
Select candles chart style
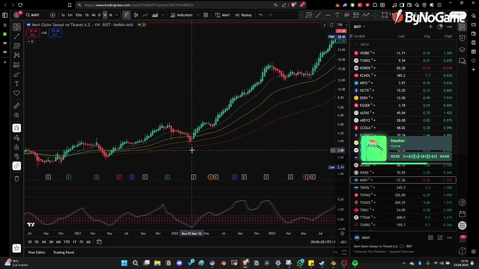tap(136, 15)
